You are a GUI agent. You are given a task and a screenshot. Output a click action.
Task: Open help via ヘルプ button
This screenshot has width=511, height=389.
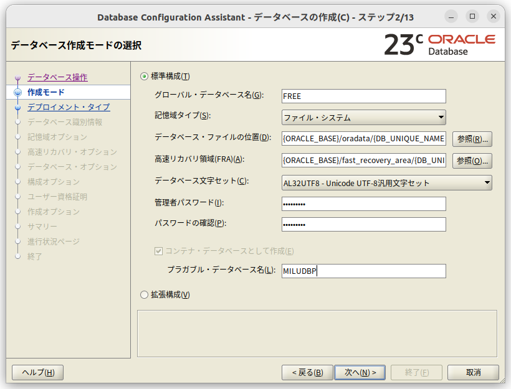click(x=37, y=372)
